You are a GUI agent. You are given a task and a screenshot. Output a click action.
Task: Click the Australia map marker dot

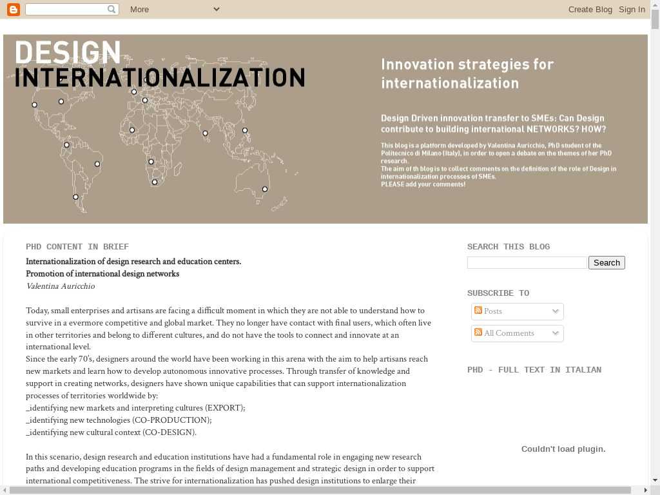265,189
